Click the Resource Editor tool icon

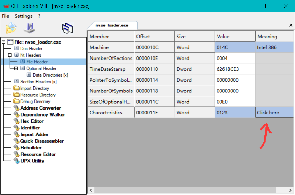17,154
